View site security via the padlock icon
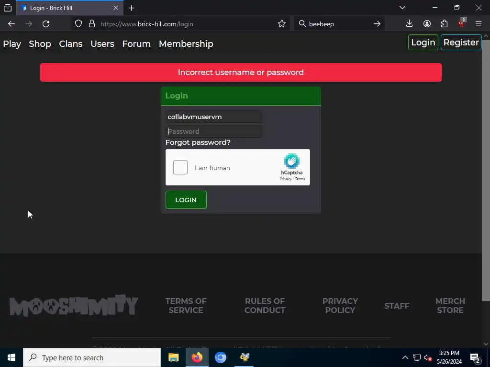The width and height of the screenshot is (490, 367). tap(91, 24)
